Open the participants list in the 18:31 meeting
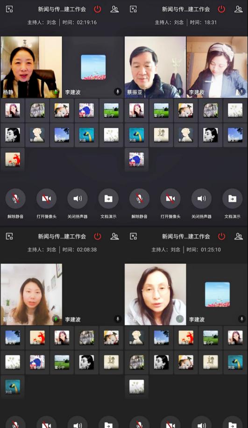 [x=239, y=9]
